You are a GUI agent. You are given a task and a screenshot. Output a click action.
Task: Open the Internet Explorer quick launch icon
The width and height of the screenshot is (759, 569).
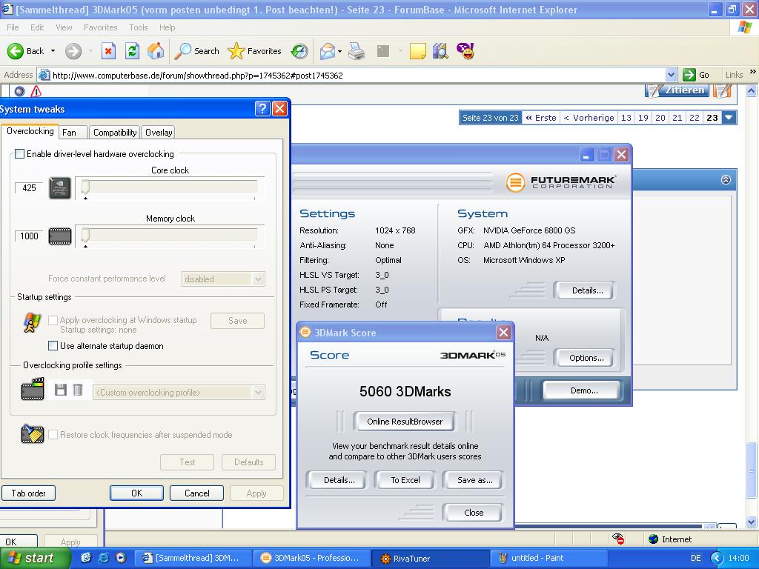point(103,558)
